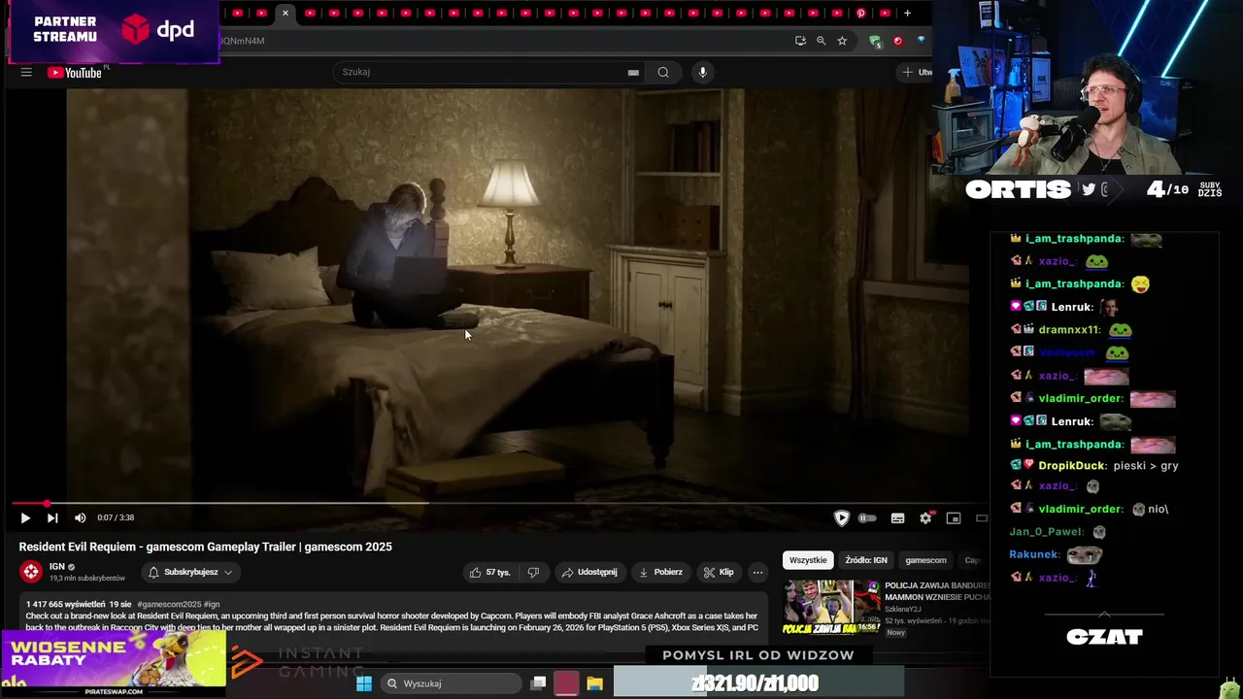This screenshot has height=699, width=1243.
Task: Open the blue diamond browser extension
Action: [x=921, y=41]
